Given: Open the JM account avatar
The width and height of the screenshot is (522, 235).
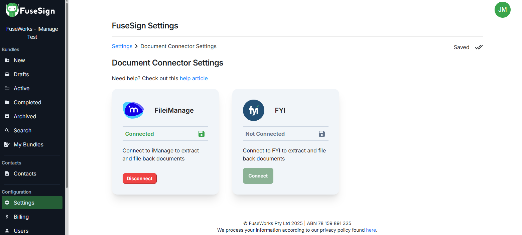Looking at the screenshot, I should (x=503, y=10).
